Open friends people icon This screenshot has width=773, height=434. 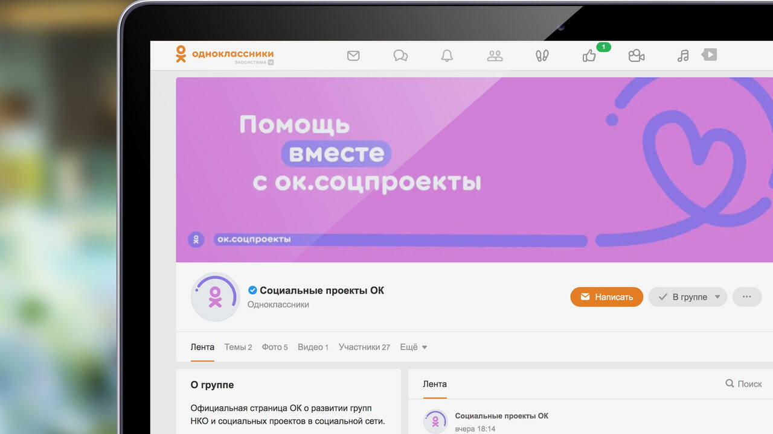tap(495, 55)
